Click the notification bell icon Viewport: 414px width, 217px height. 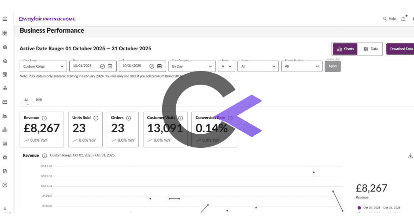pos(403,19)
